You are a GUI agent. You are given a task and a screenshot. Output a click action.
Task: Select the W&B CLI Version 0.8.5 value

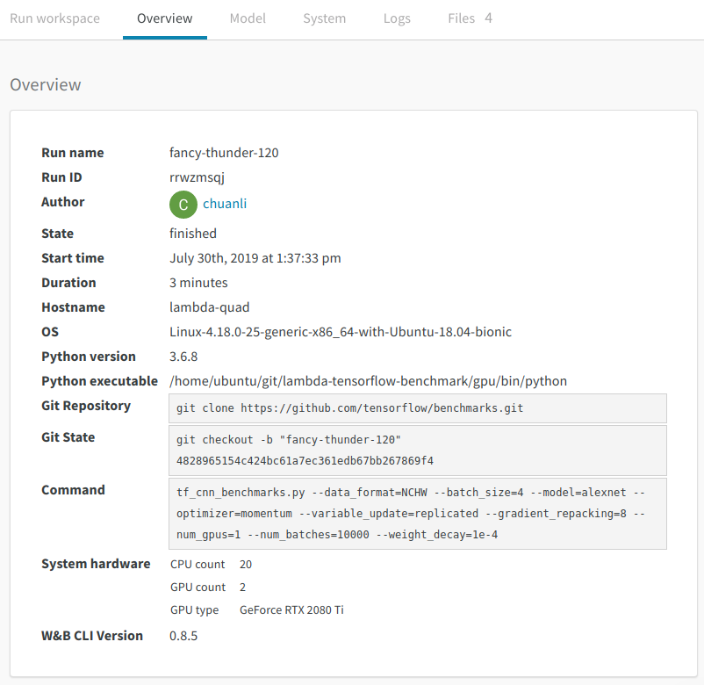182,635
